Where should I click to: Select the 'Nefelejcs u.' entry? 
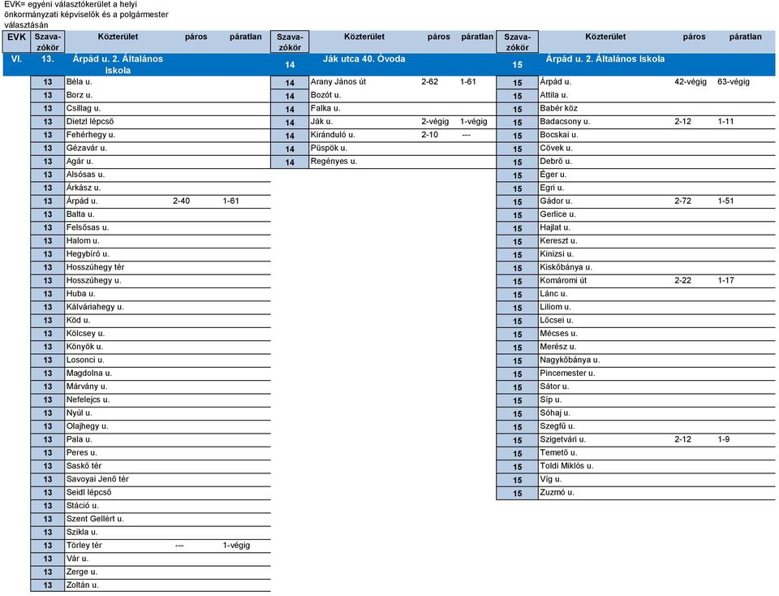(x=88, y=399)
